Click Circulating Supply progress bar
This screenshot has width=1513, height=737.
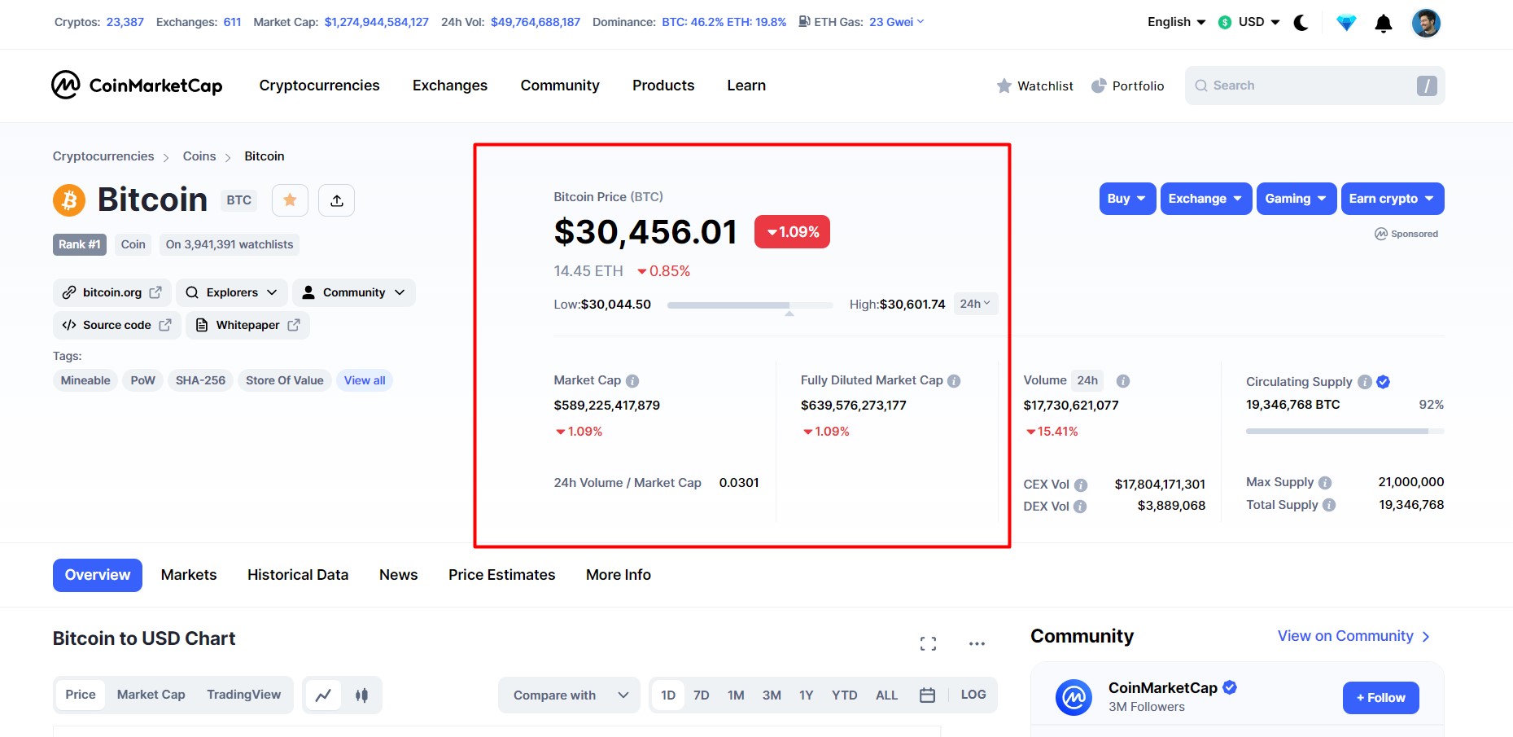coord(1345,431)
